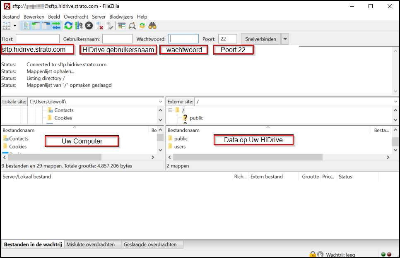Collapse the remote root folder
Image resolution: width=400 pixels, height=258 pixels.
[x=171, y=110]
